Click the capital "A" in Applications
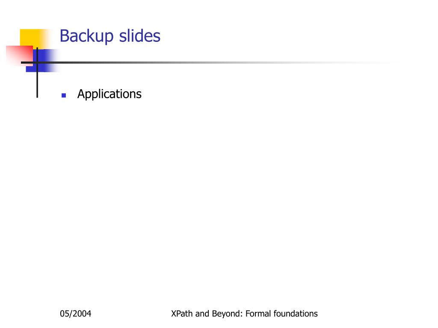This screenshot has width=438, height=328. pos(81,94)
